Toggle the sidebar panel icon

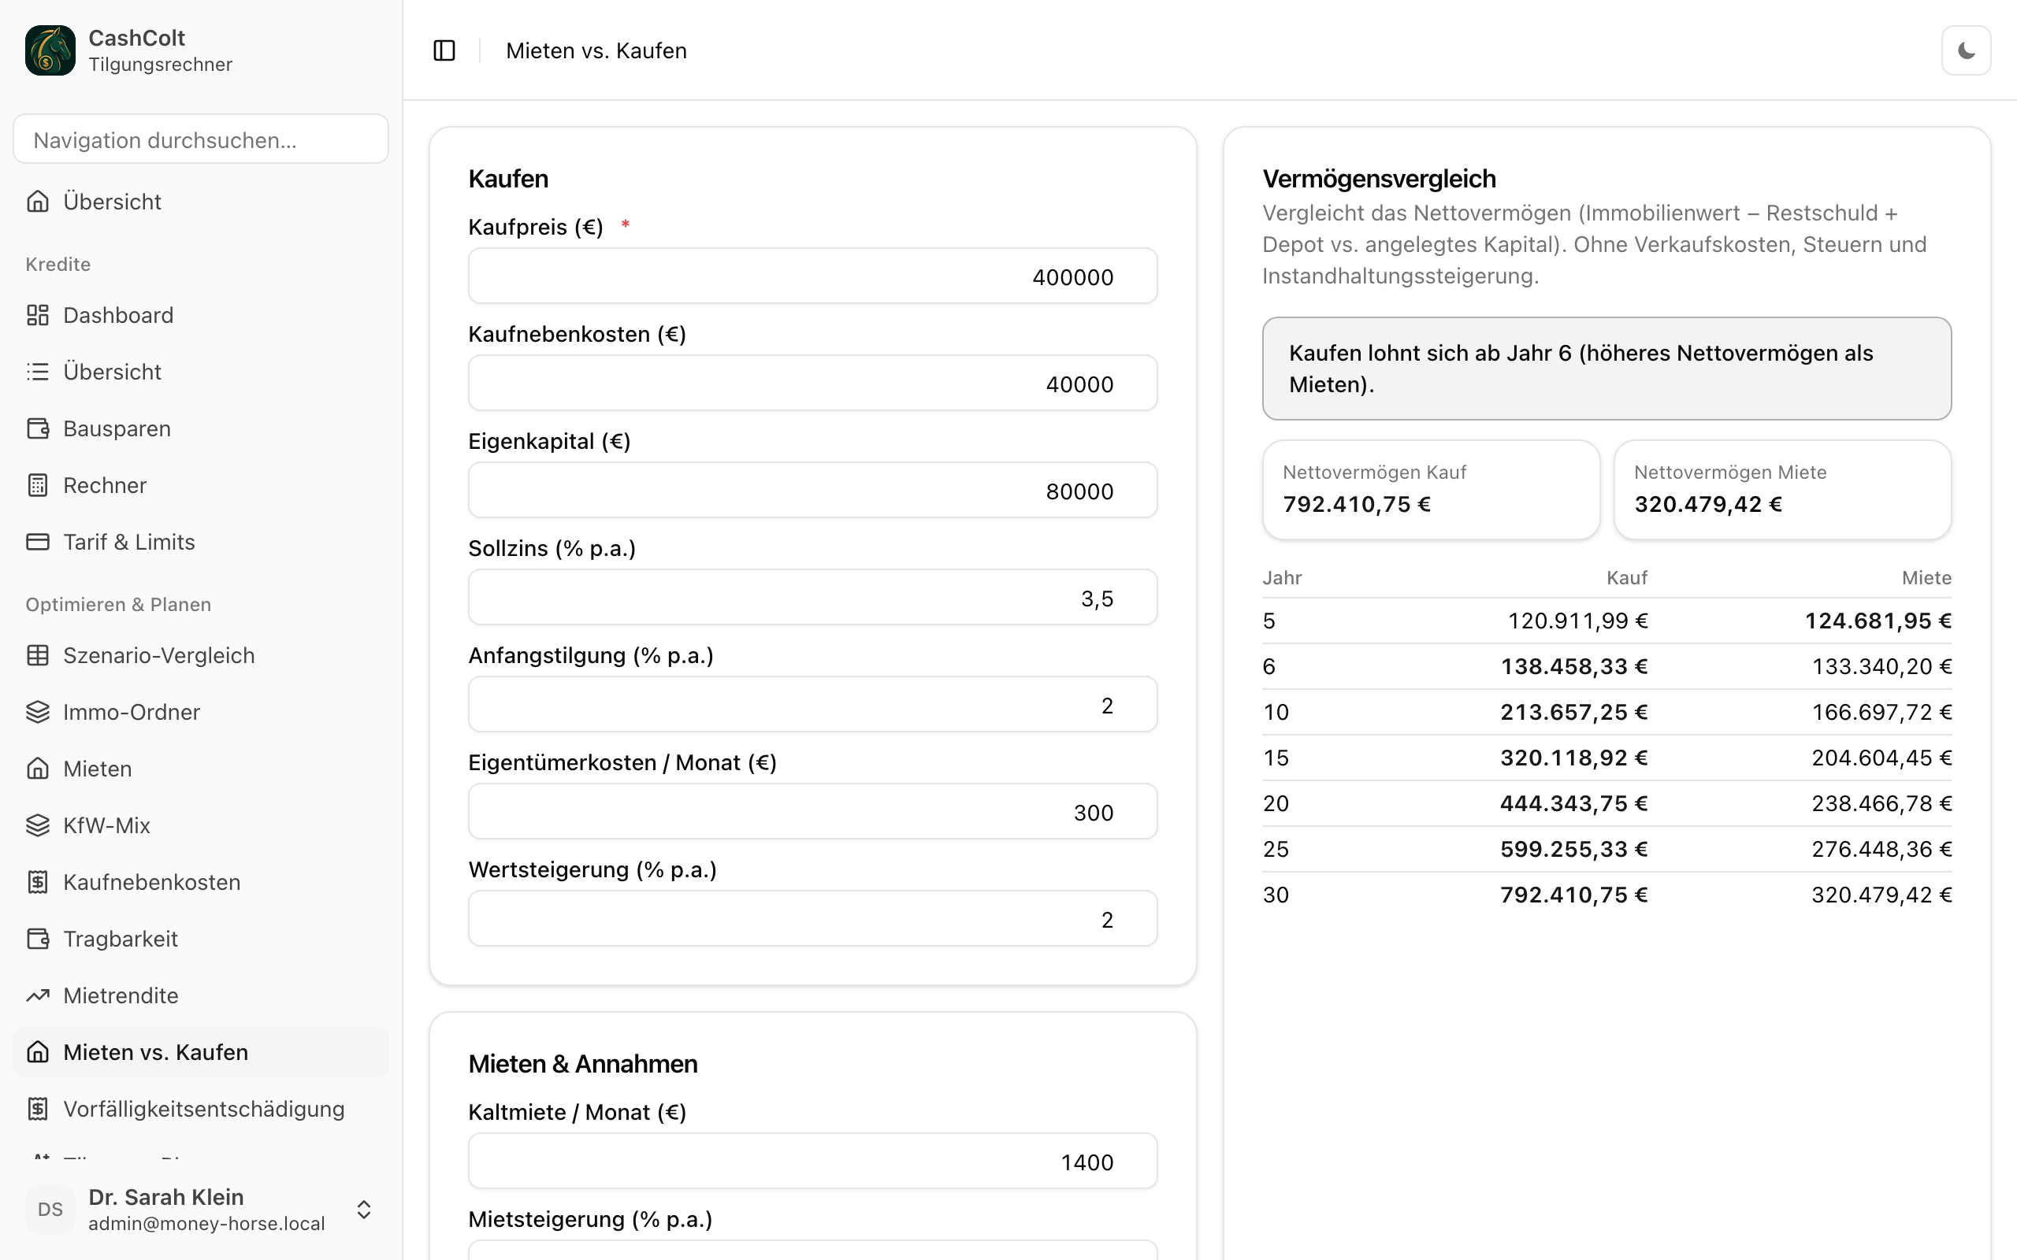[444, 51]
